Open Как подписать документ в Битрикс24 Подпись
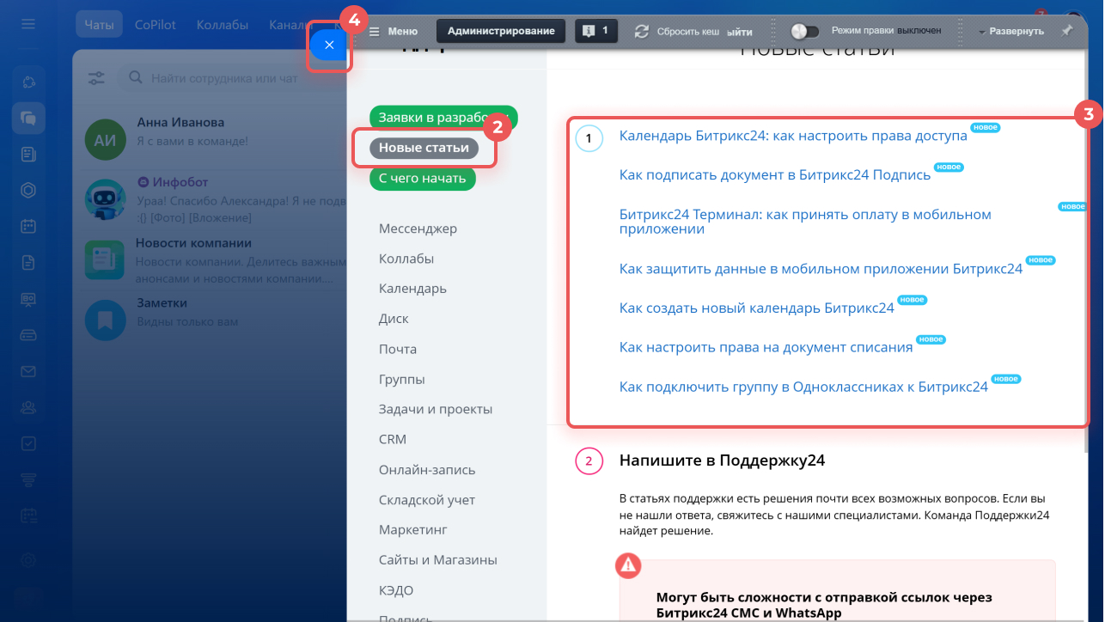This screenshot has width=1105, height=622. click(x=775, y=174)
